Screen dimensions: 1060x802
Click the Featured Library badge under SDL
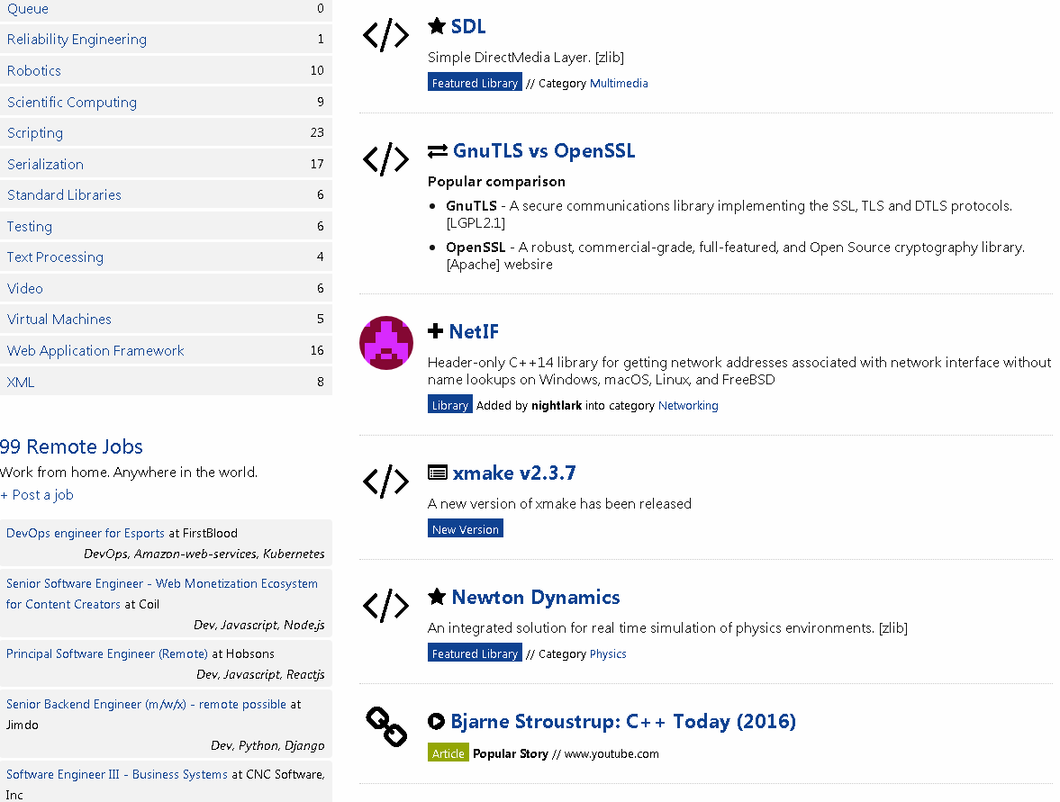[x=475, y=82]
